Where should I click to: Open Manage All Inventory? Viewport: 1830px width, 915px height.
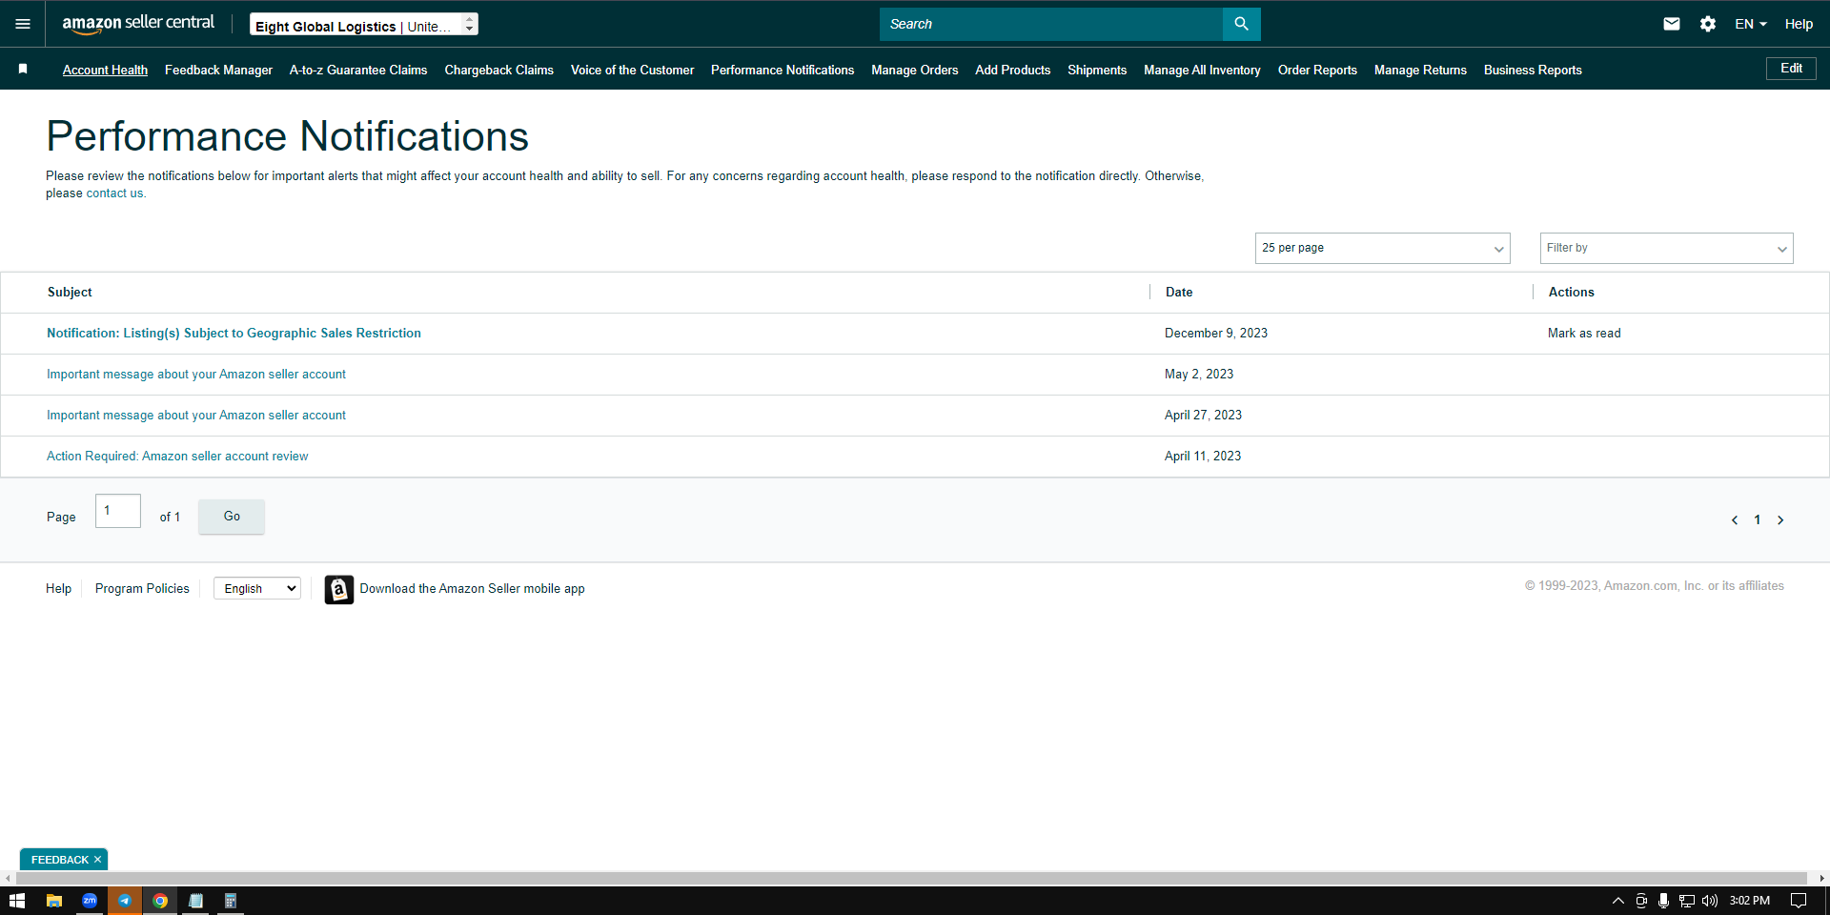coord(1202,70)
